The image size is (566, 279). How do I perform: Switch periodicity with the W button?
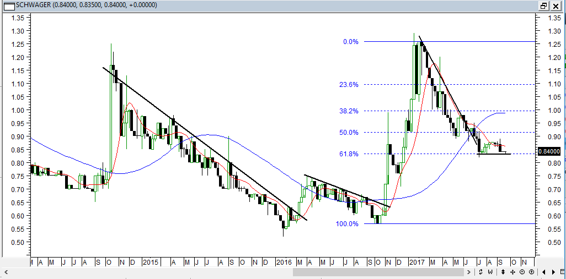490,272
